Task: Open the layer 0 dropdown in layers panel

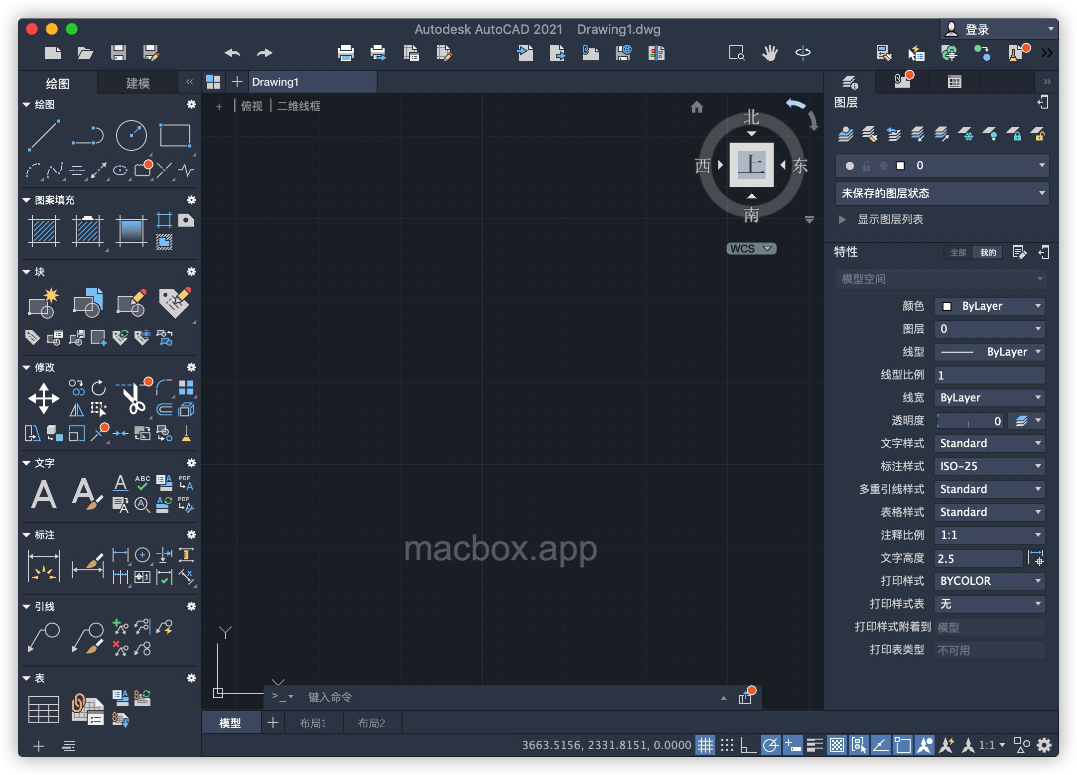Action: pos(942,165)
